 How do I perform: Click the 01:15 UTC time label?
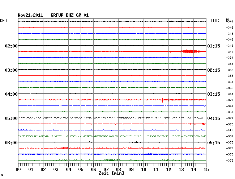(214, 46)
